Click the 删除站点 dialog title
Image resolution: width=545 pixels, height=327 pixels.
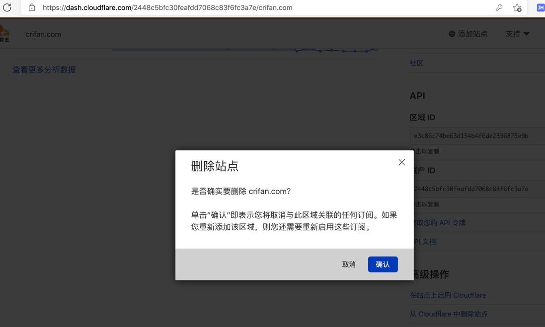click(x=215, y=166)
